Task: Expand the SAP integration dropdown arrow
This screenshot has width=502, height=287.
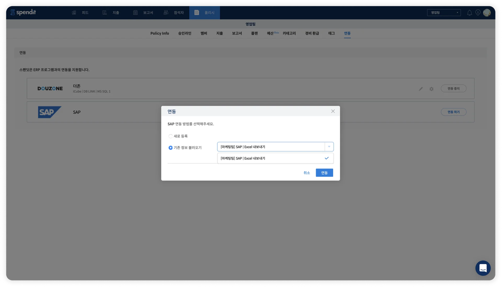Action: [x=329, y=147]
